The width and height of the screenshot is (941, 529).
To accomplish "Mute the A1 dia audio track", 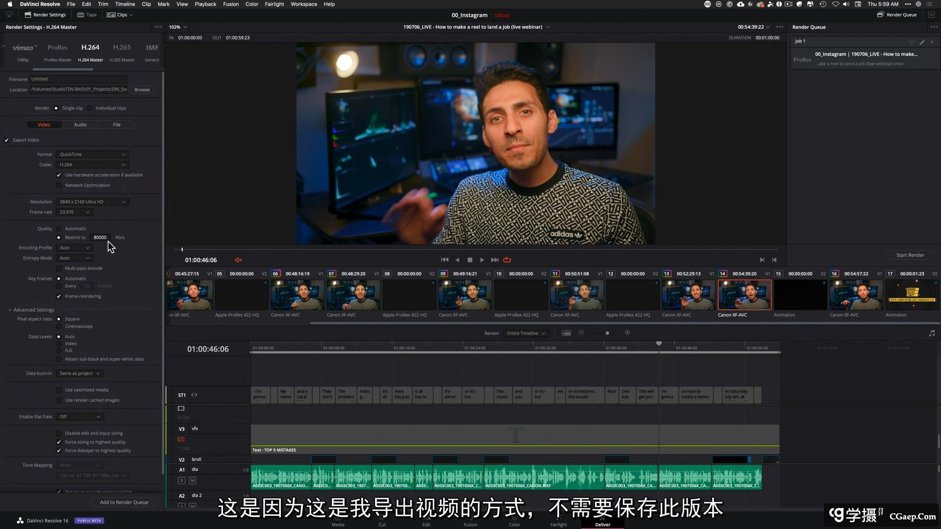I will point(193,481).
